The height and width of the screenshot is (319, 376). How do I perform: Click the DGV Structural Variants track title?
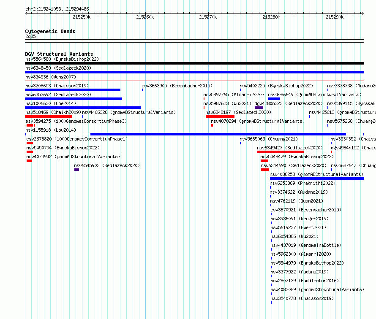point(59,54)
